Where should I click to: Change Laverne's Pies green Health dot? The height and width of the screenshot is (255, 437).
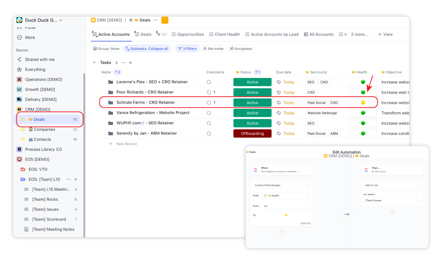(363, 82)
